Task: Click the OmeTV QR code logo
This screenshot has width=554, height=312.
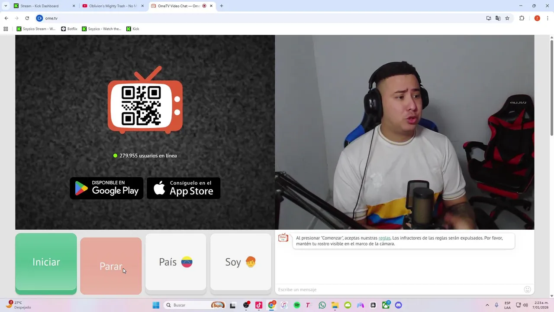Action: (x=145, y=101)
